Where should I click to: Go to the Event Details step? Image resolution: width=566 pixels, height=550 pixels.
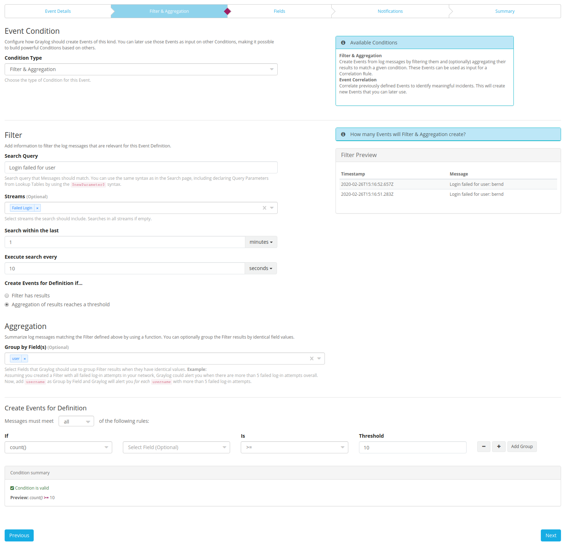pyautogui.click(x=58, y=11)
